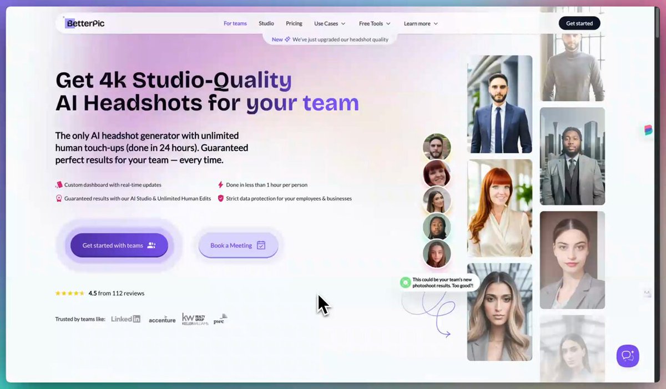This screenshot has height=389, width=666.
Task: Go to the Pricing page
Action: tap(294, 23)
